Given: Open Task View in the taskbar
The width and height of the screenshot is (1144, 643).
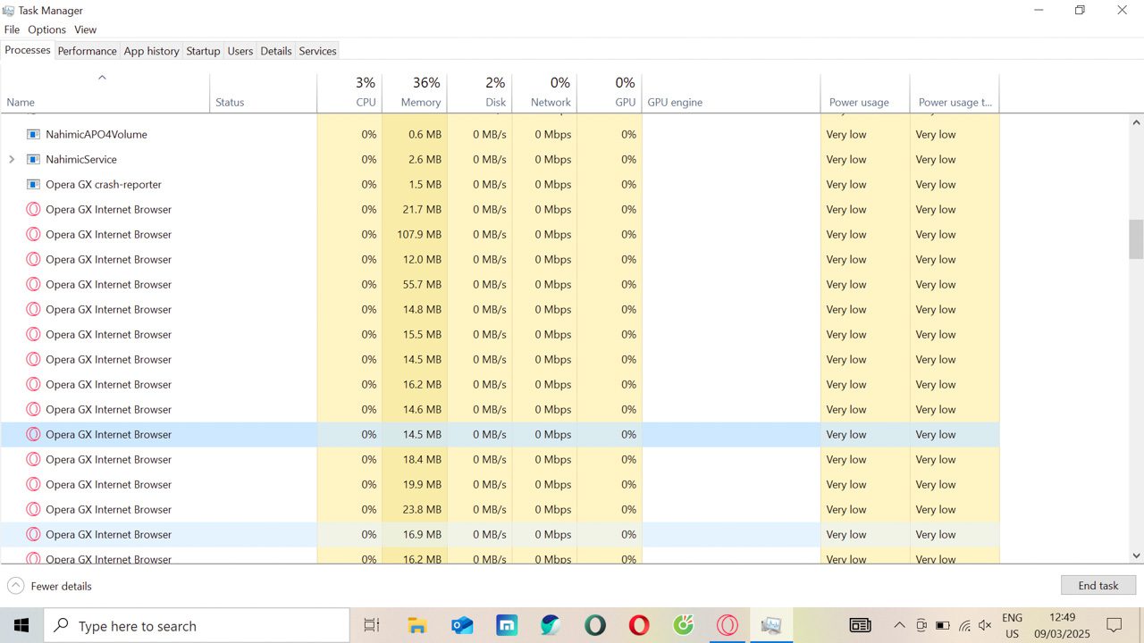Looking at the screenshot, I should pos(372,625).
